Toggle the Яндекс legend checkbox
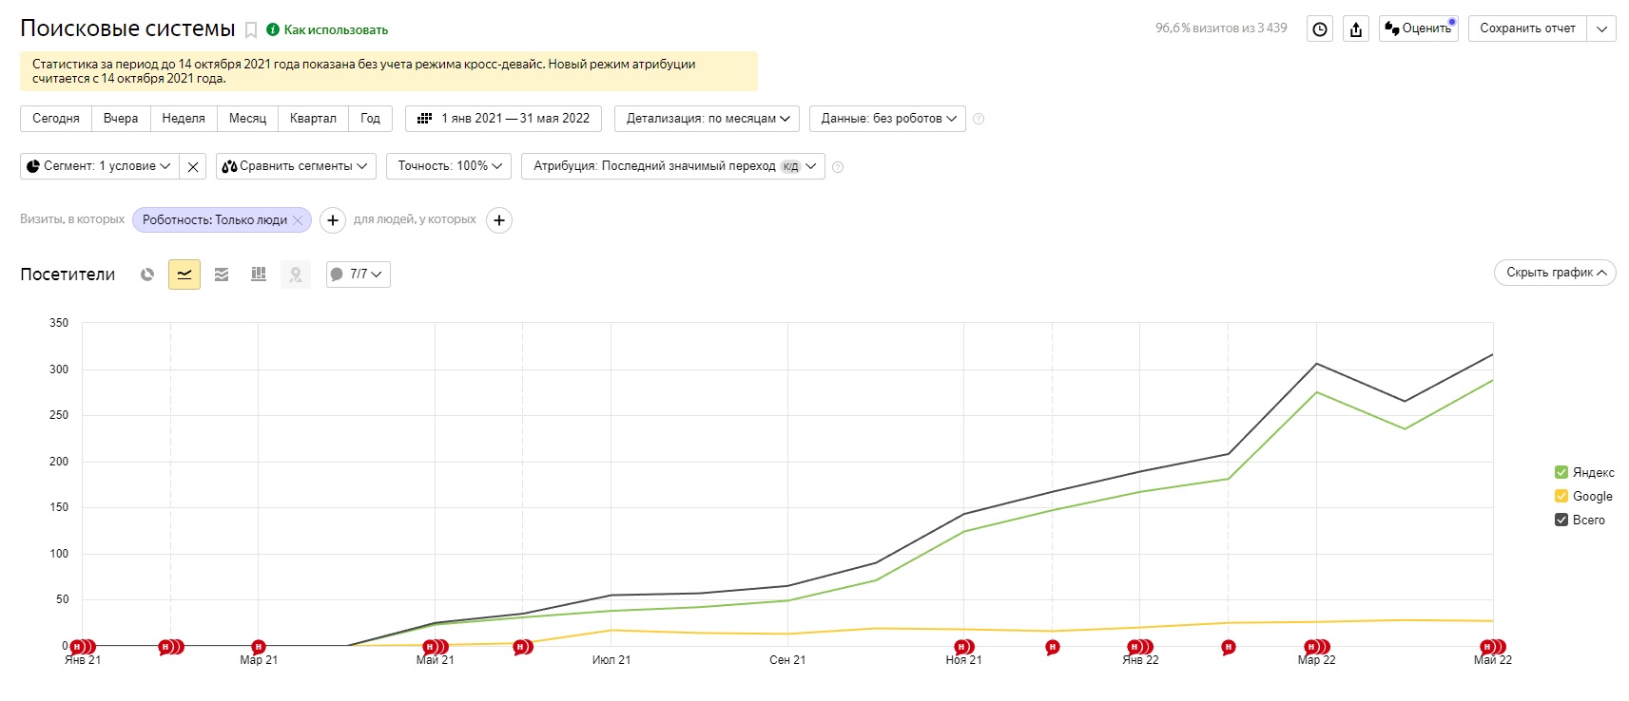This screenshot has width=1629, height=701. pyautogui.click(x=1561, y=472)
